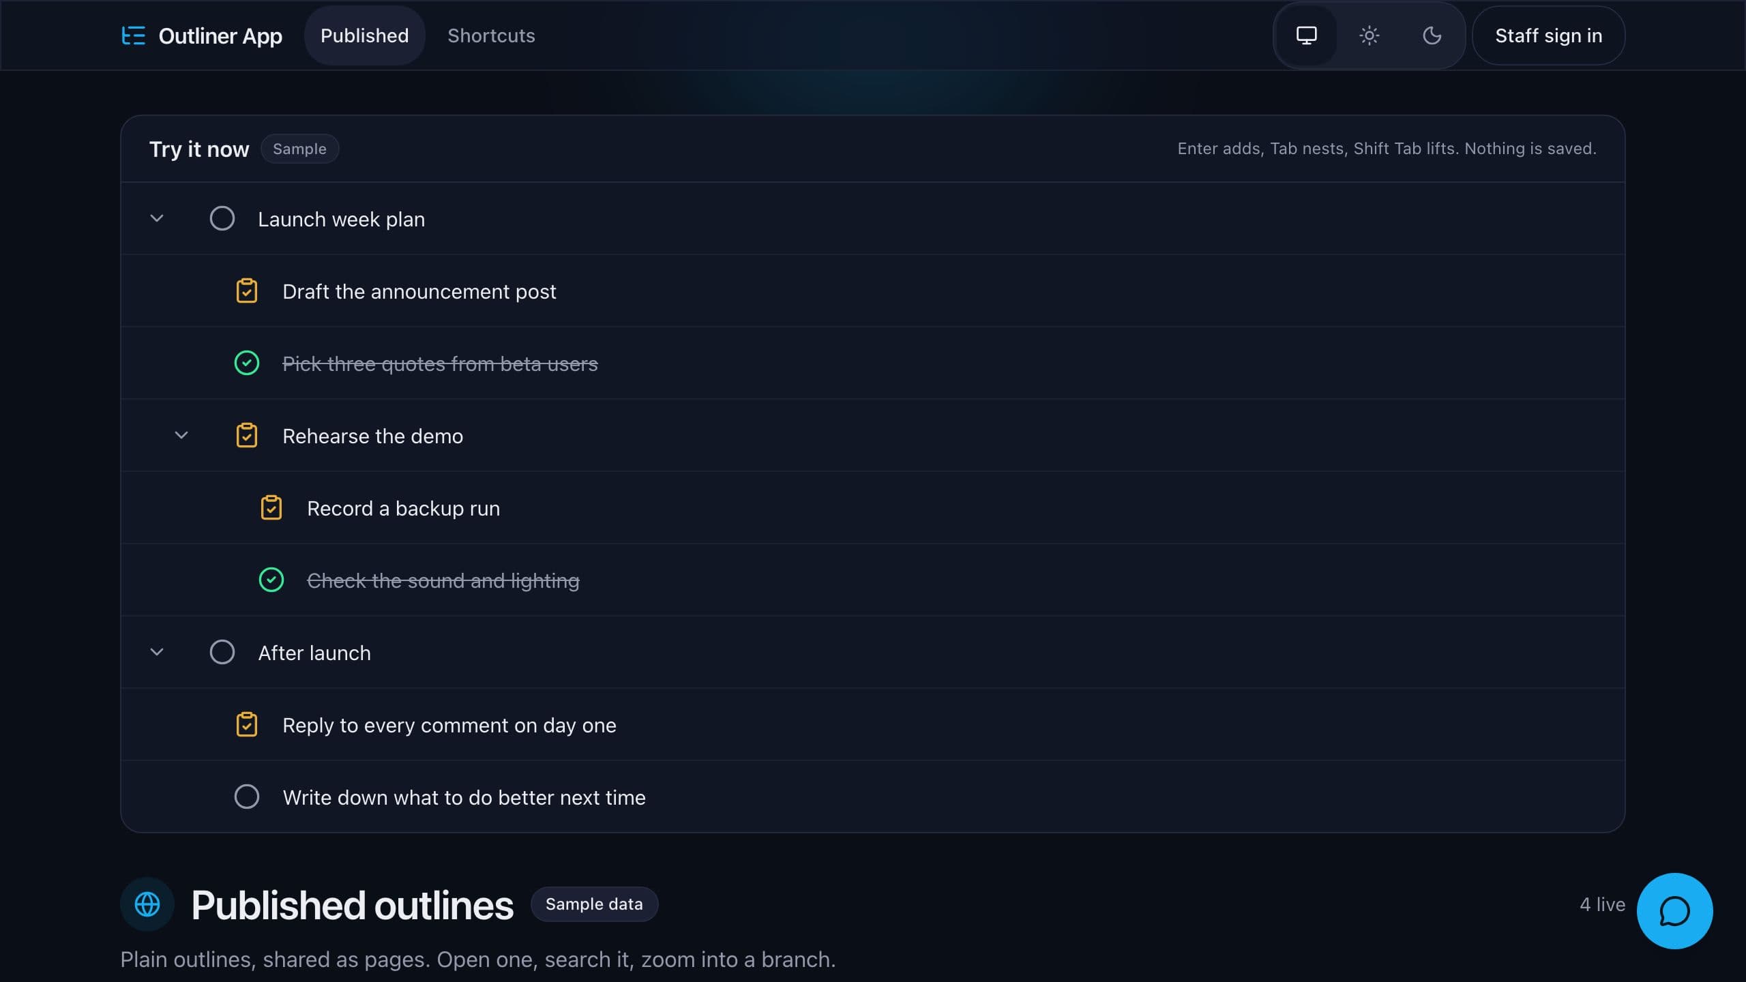This screenshot has width=1746, height=982.
Task: Select the Rehearse the demo text
Action: [373, 436]
